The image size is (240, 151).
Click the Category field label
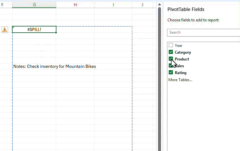183,52
